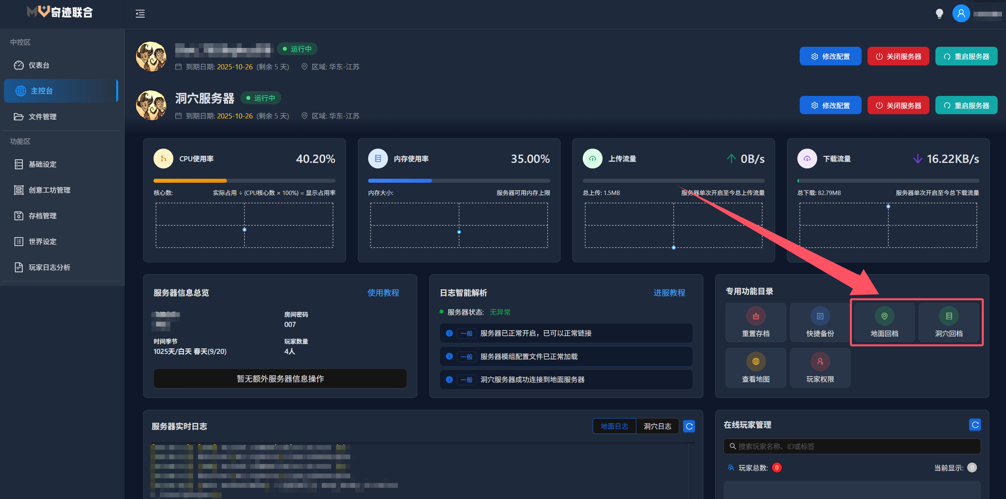Collapse the left sidebar
This screenshot has height=499, width=1006.
[x=140, y=14]
